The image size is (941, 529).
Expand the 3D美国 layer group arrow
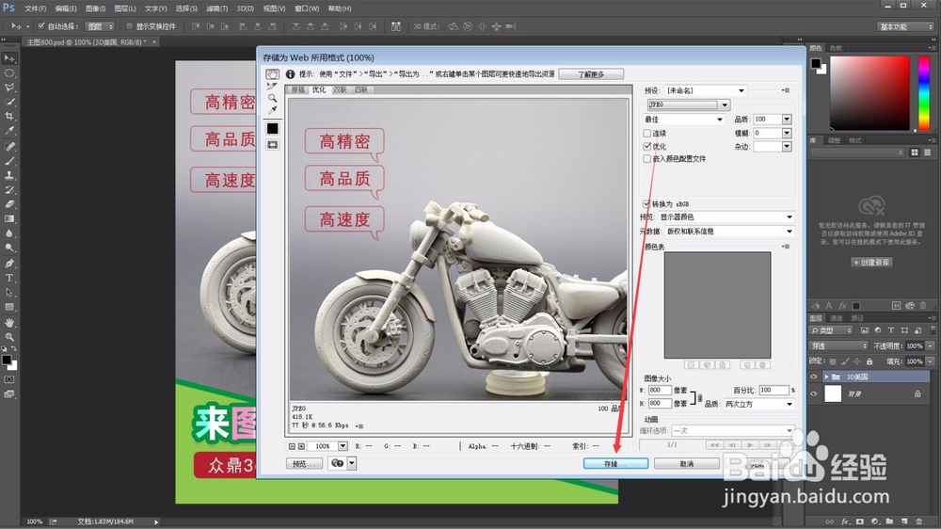coord(826,377)
